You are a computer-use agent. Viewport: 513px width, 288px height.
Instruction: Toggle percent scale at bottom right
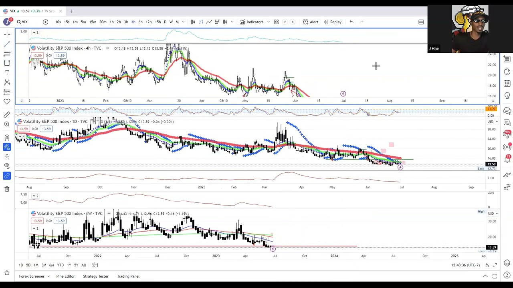coord(487,265)
